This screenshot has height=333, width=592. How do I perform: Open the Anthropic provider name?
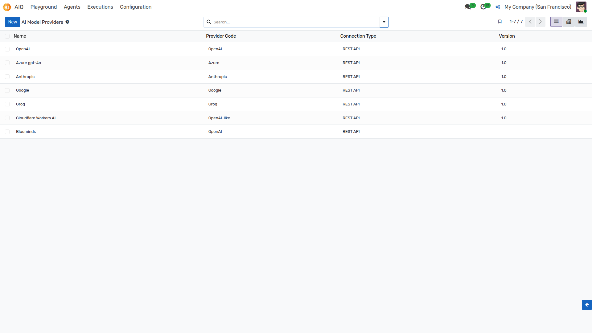pyautogui.click(x=25, y=77)
